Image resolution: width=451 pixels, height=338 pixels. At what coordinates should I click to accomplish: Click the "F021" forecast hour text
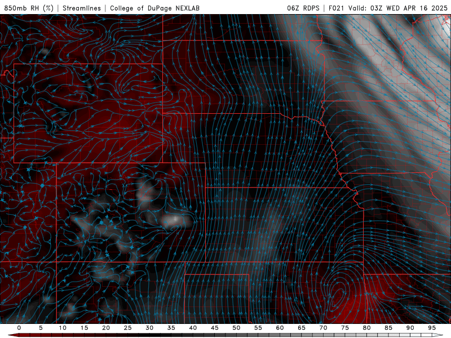[337, 8]
